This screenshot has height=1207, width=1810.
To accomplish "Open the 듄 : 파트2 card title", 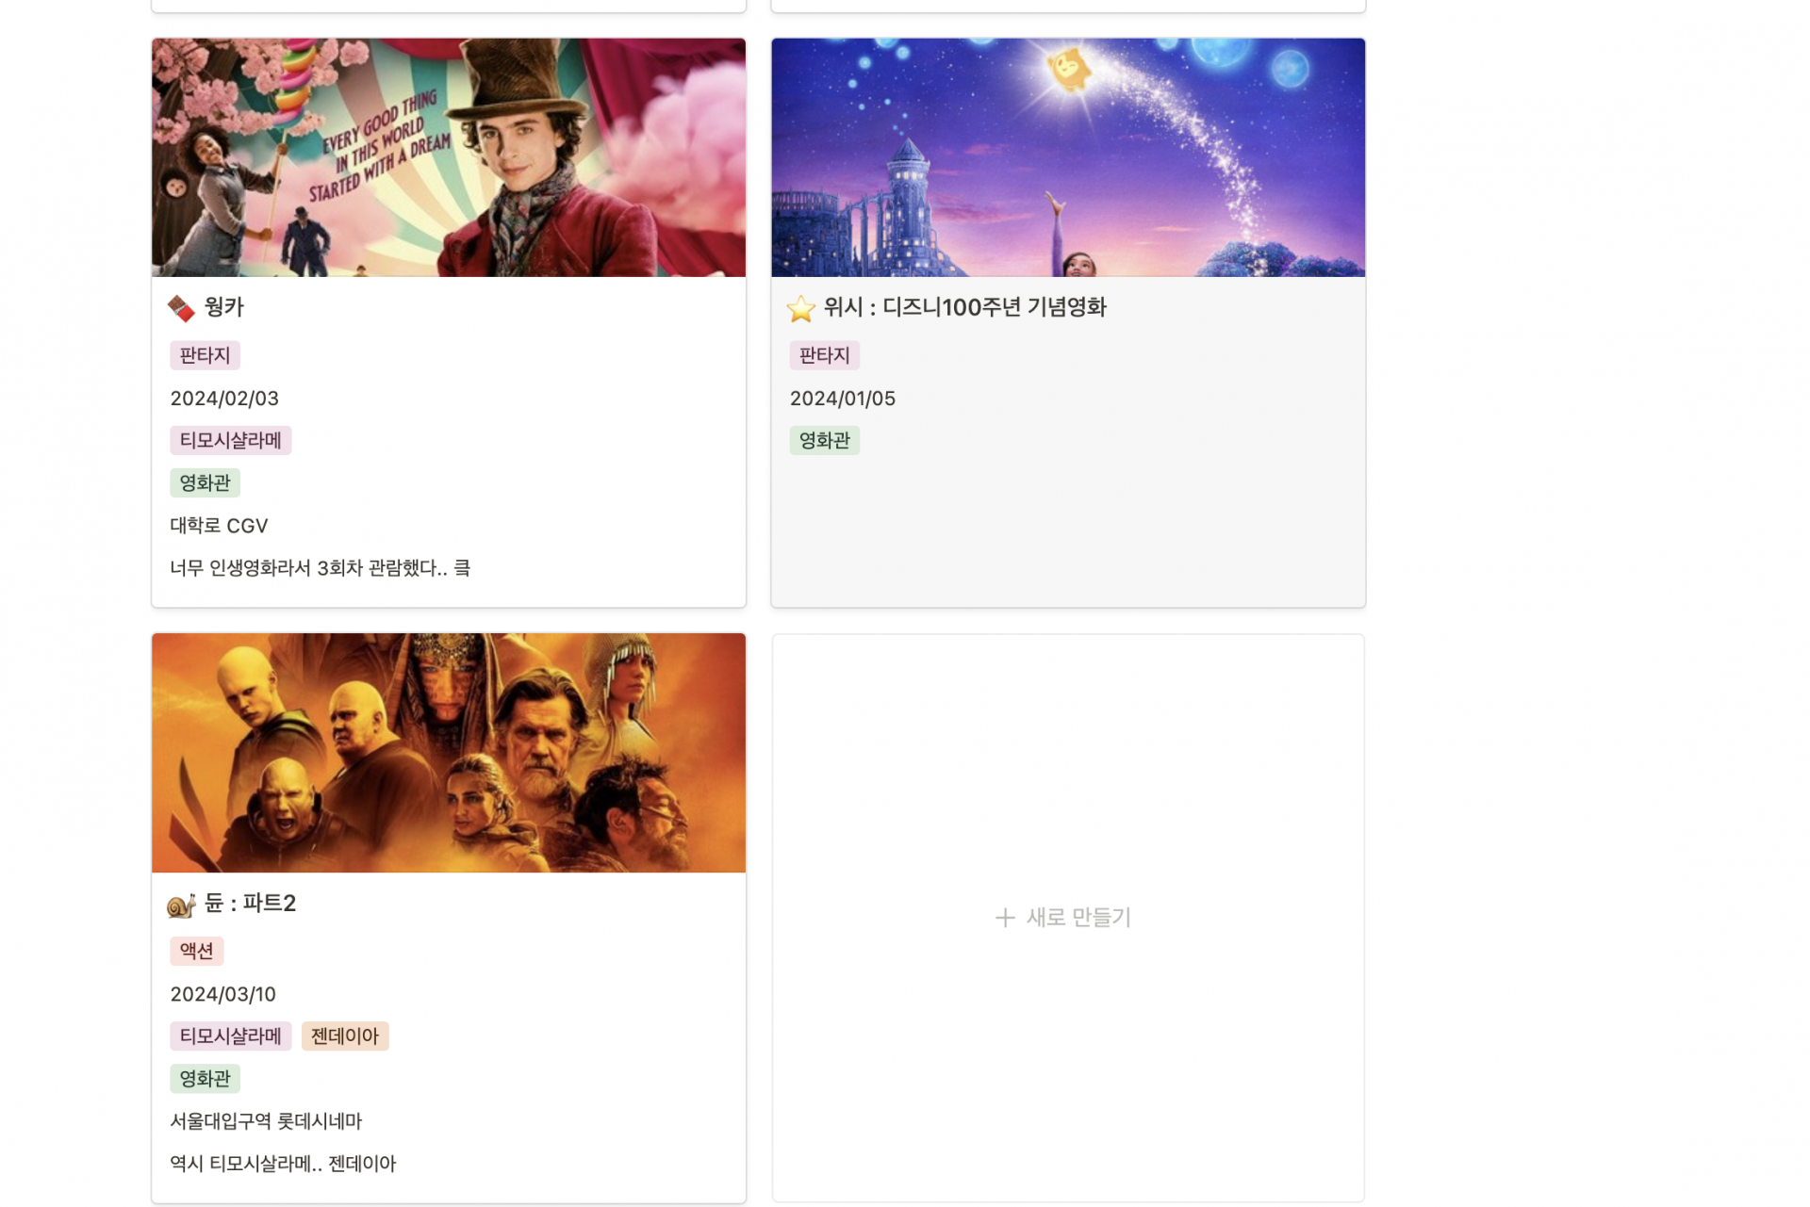I will (250, 904).
